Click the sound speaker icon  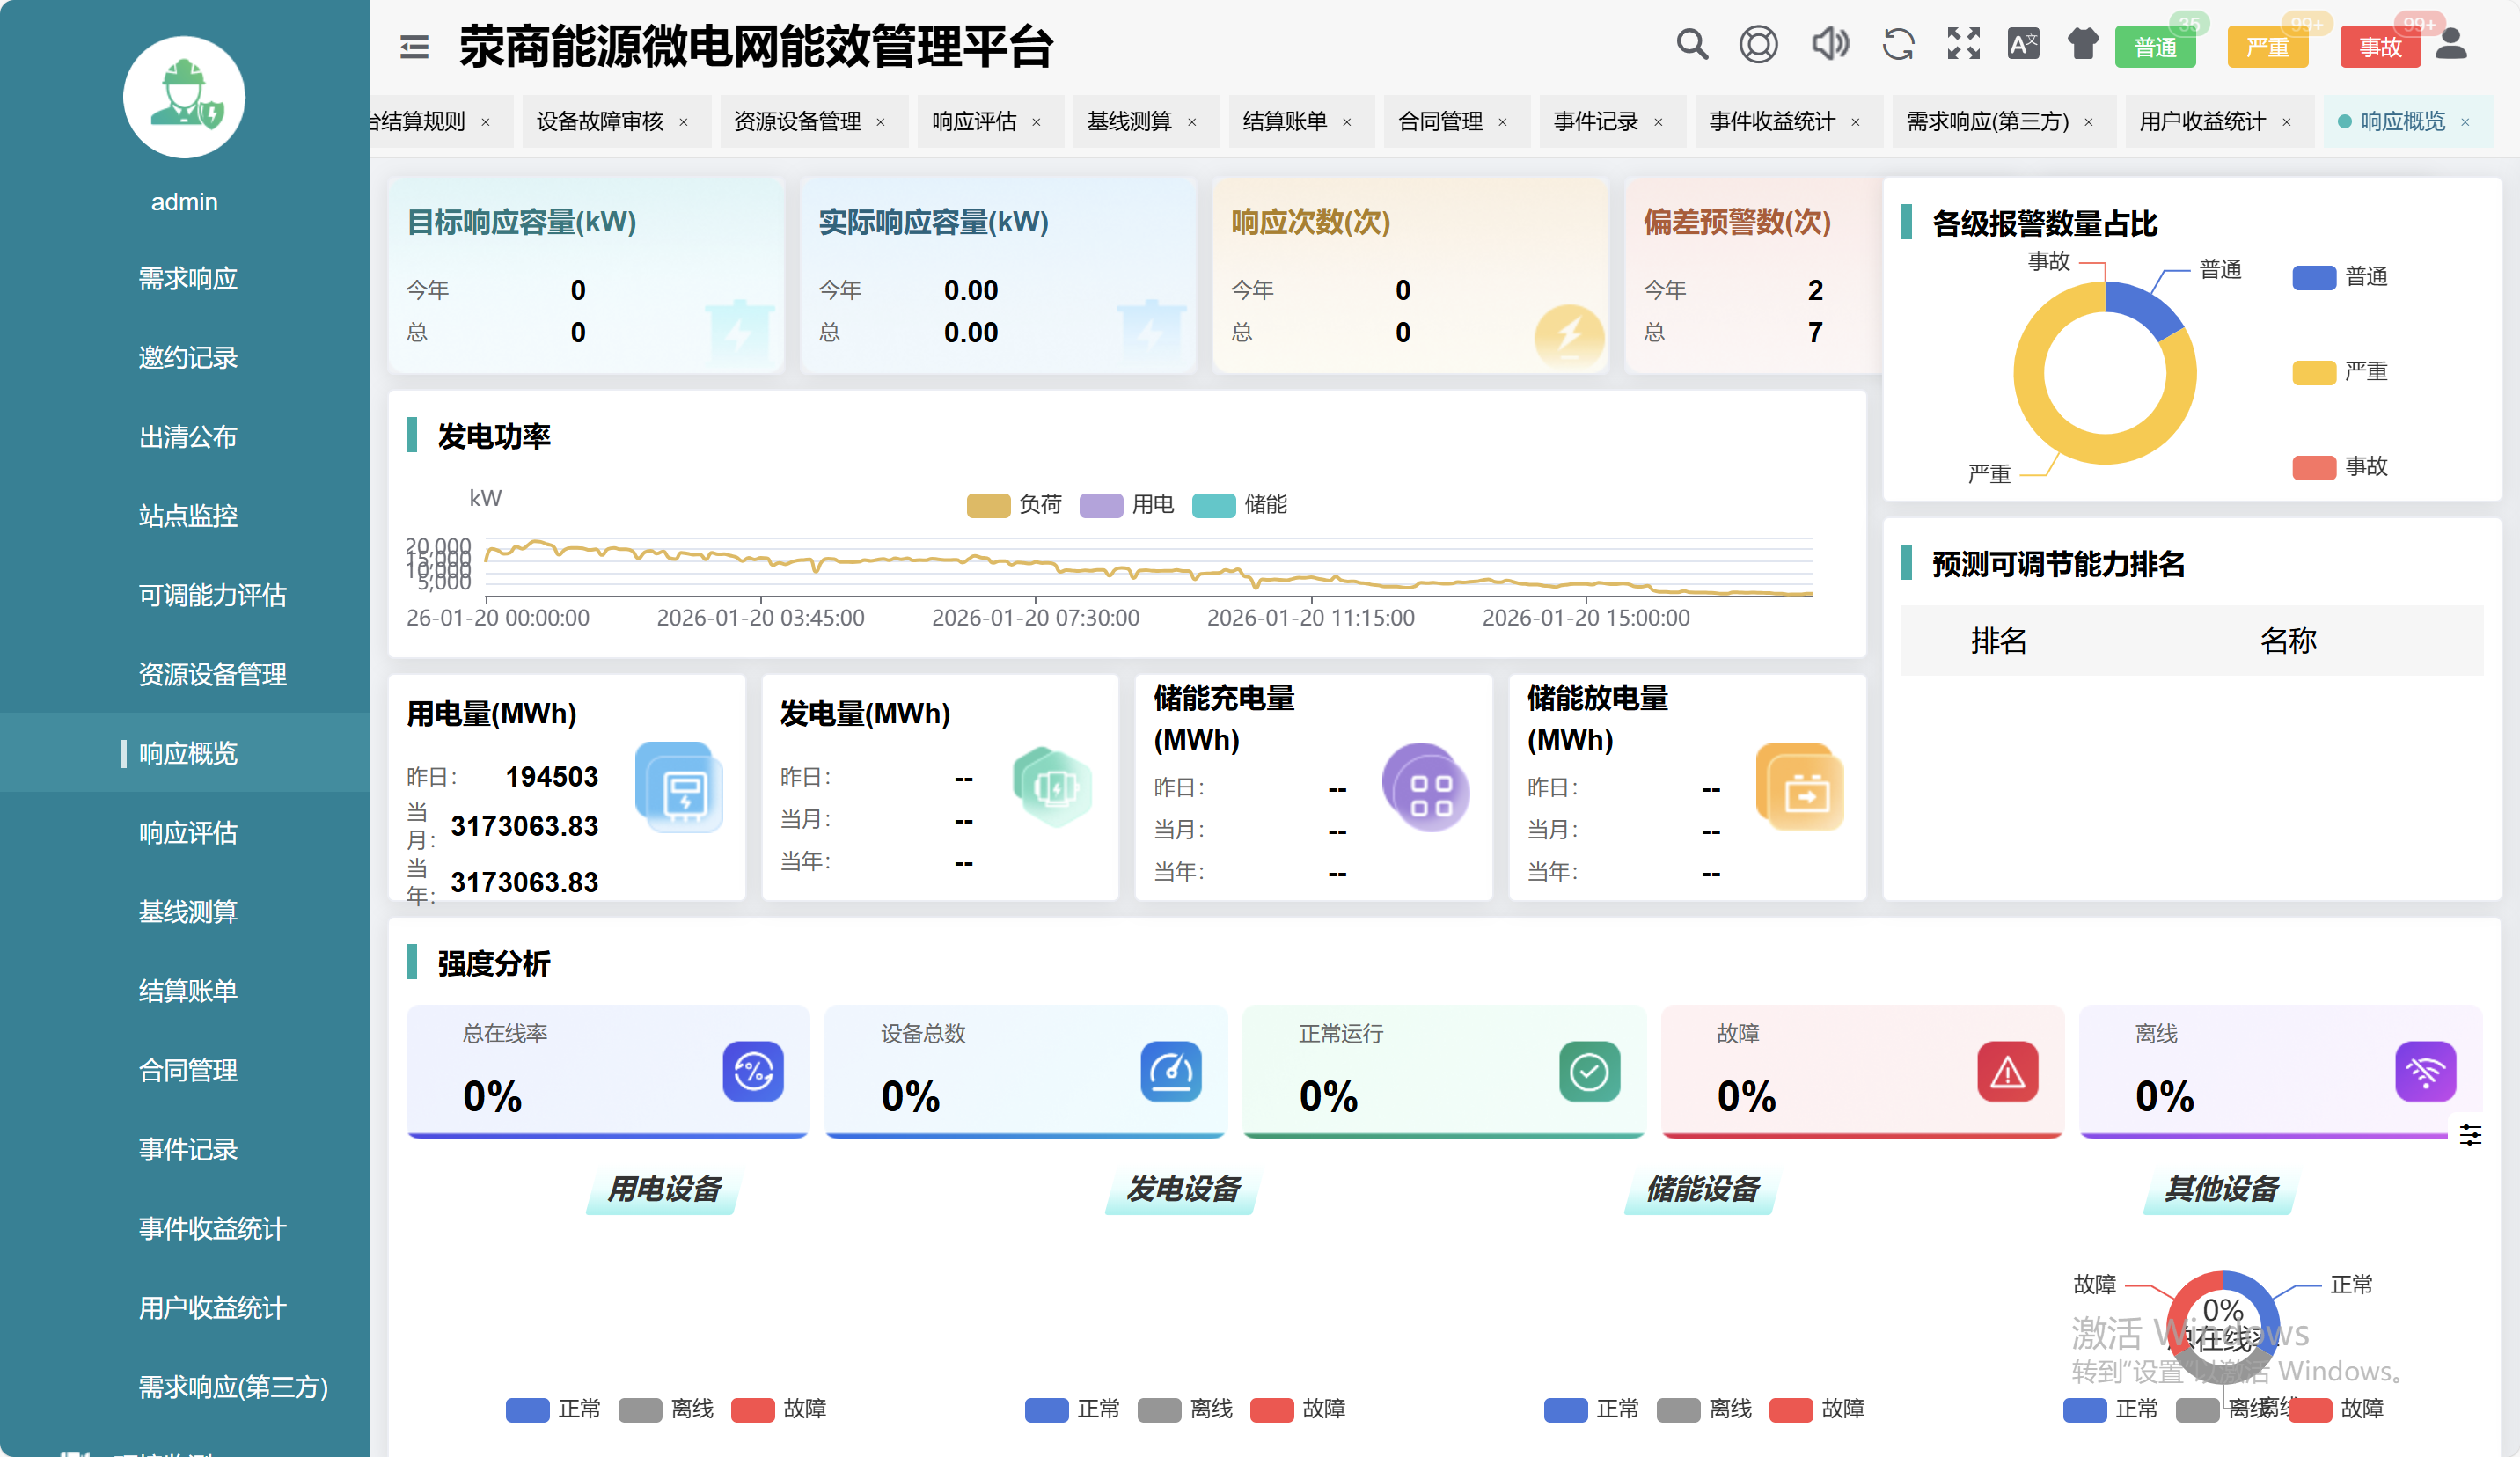coord(1829,45)
